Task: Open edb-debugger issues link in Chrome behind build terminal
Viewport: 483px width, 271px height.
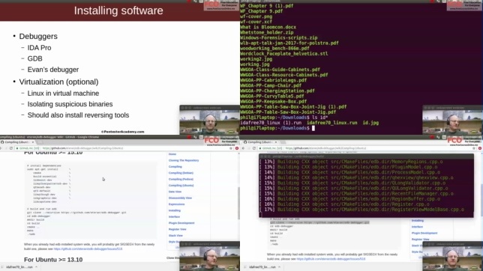Action: 331,259
